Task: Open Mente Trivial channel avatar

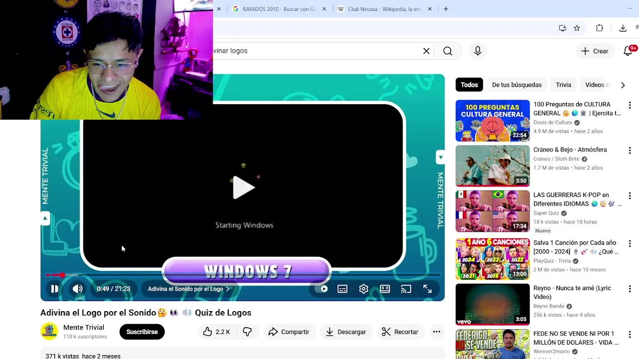Action: (x=49, y=331)
